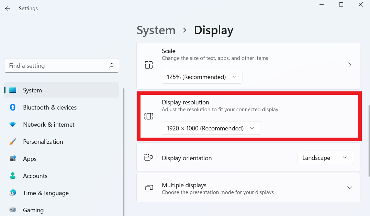Click the System breadcrumb link
370x216 pixels.
(x=156, y=30)
